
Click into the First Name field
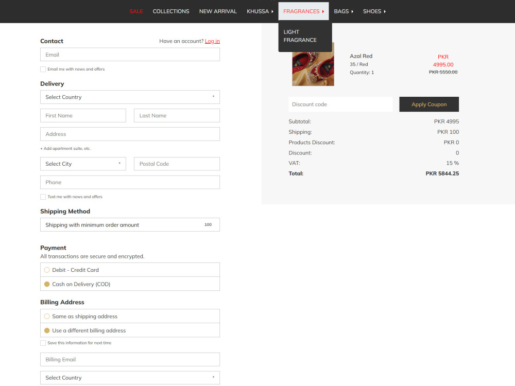(83, 115)
